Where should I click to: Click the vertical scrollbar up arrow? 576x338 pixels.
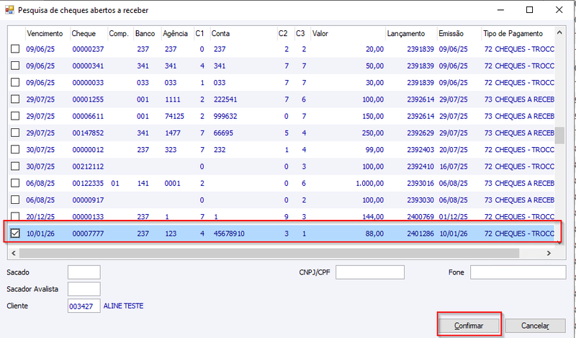pyautogui.click(x=559, y=32)
